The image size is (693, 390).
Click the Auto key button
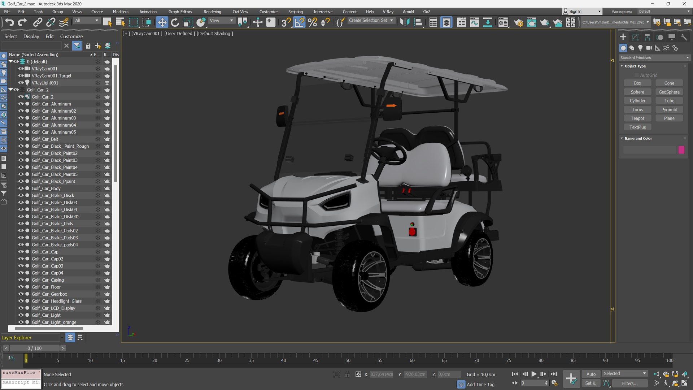[591, 374]
